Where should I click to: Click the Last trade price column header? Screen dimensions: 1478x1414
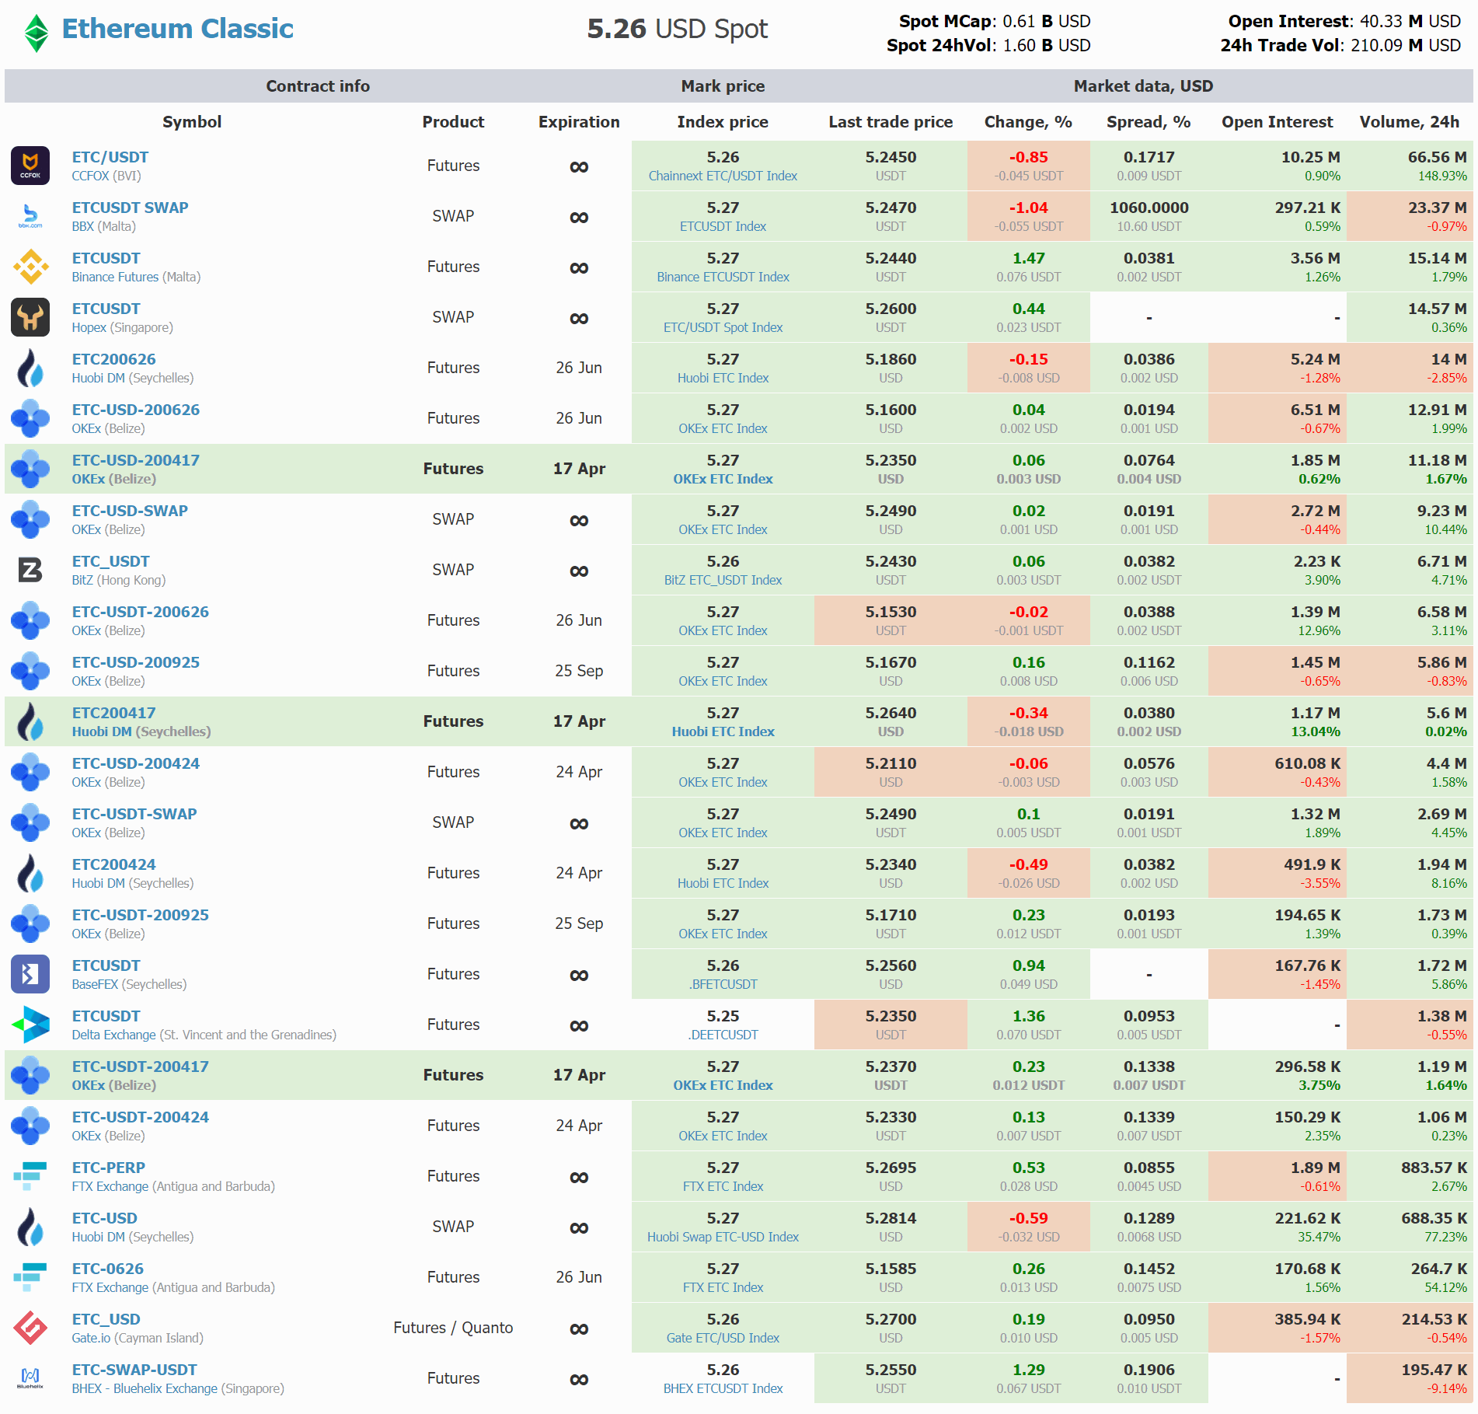click(x=891, y=122)
